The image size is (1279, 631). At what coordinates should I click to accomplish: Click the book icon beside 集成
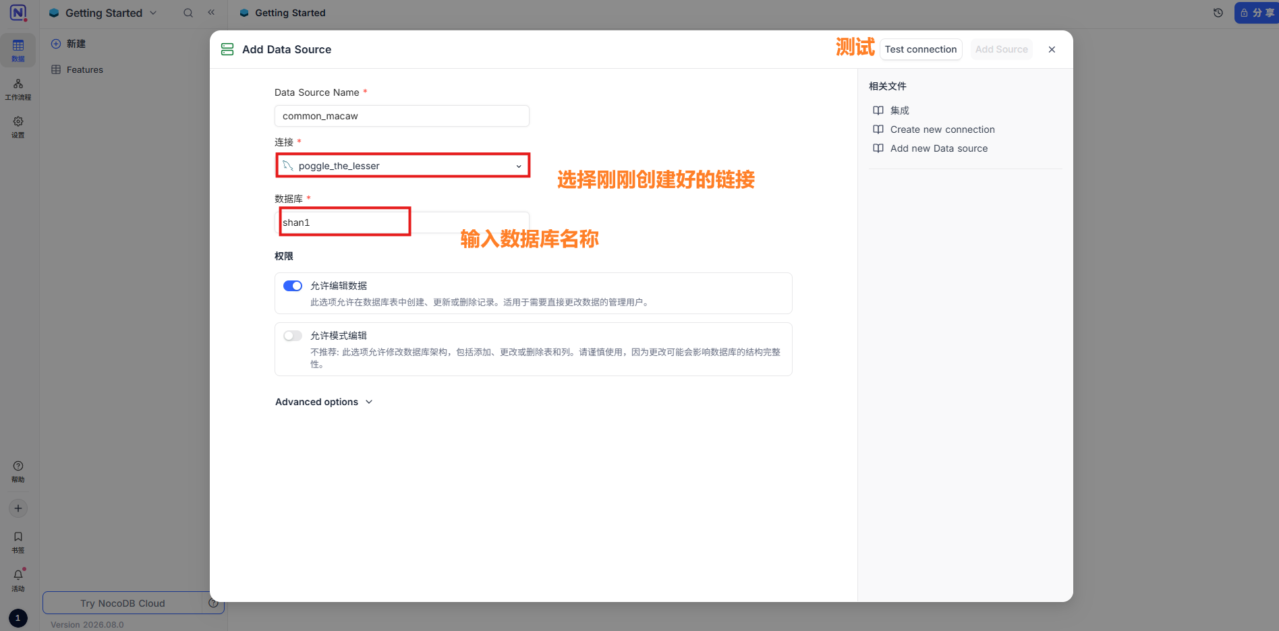pos(878,111)
